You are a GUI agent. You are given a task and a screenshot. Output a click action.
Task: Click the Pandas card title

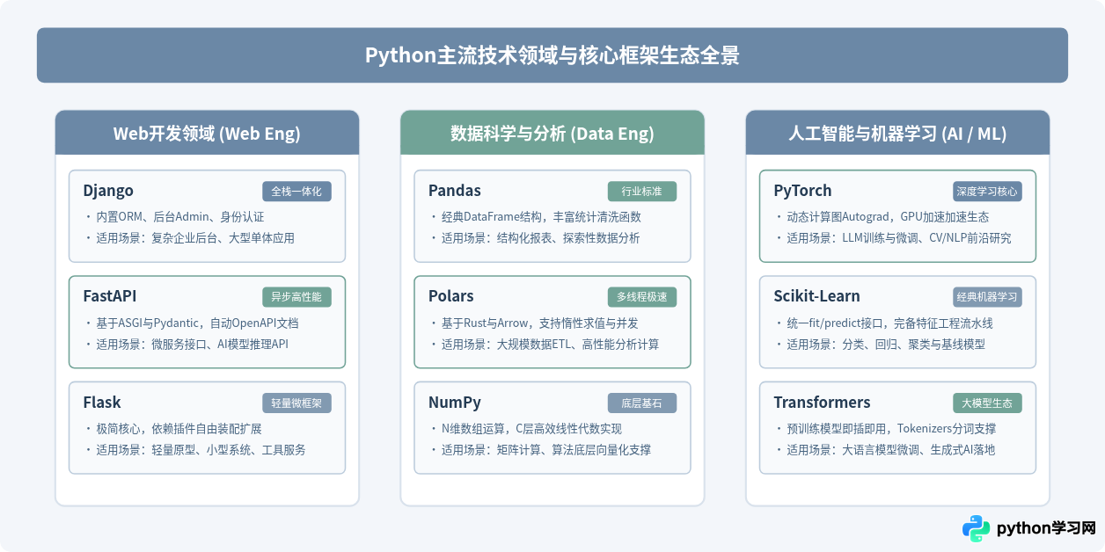pyautogui.click(x=455, y=191)
